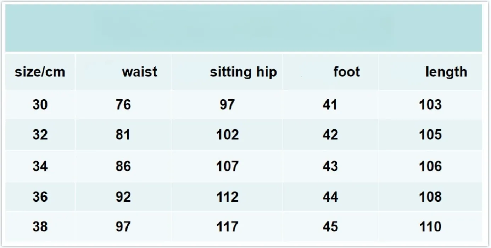Select the waist column header
This screenshot has width=491, height=248.
(139, 72)
